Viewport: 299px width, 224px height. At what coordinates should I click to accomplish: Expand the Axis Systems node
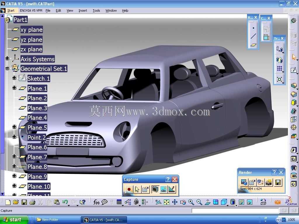tap(7, 58)
